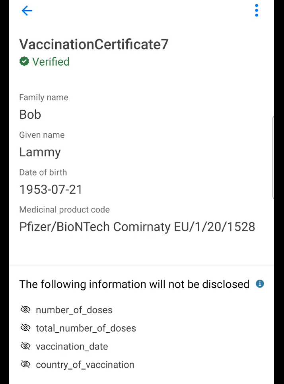The width and height of the screenshot is (284, 384).
Task: Click the country_of_vaccination undisclosed item
Action: tap(85, 365)
